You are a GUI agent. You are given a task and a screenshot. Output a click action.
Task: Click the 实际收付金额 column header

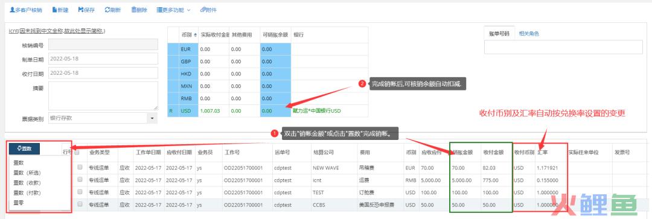point(214,35)
